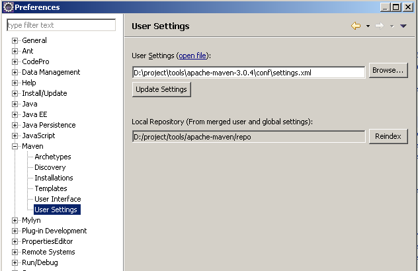Select the Mylyn category
Screen dimensions: 418x271
pyautogui.click(x=31, y=220)
